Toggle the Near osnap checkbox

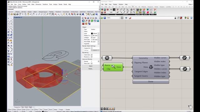[12, 110]
